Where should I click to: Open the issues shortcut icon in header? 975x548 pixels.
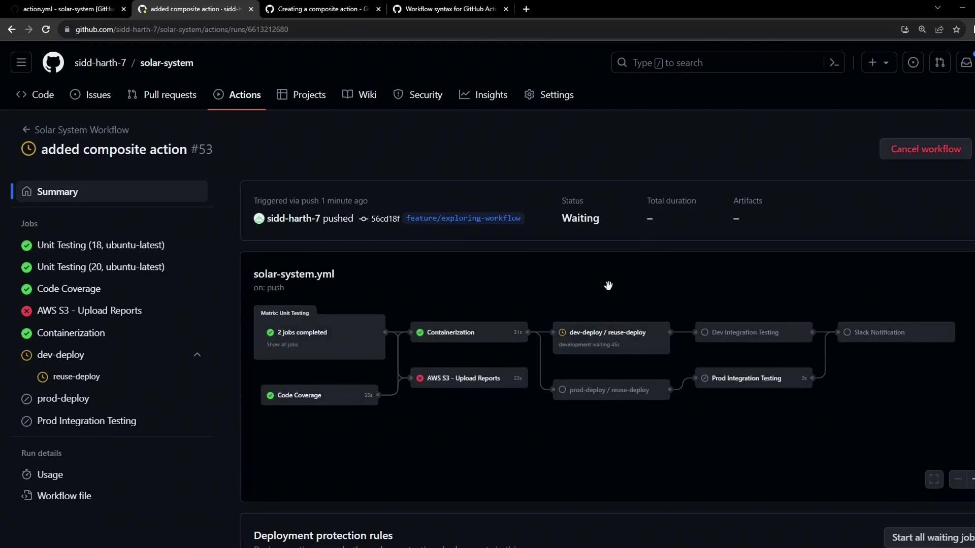coord(913,62)
